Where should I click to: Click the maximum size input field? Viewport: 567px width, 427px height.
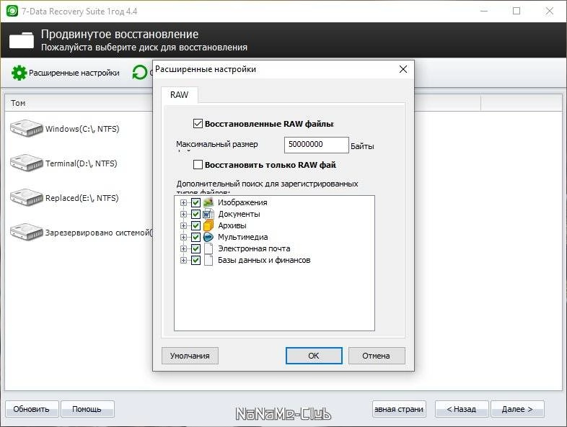(x=317, y=145)
